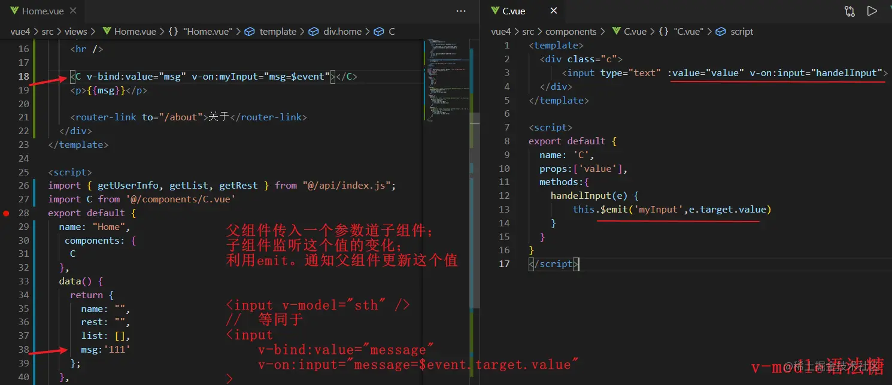
Task: Select 'Home.vue' file breadcrumb in left editor
Action: pyautogui.click(x=135, y=32)
